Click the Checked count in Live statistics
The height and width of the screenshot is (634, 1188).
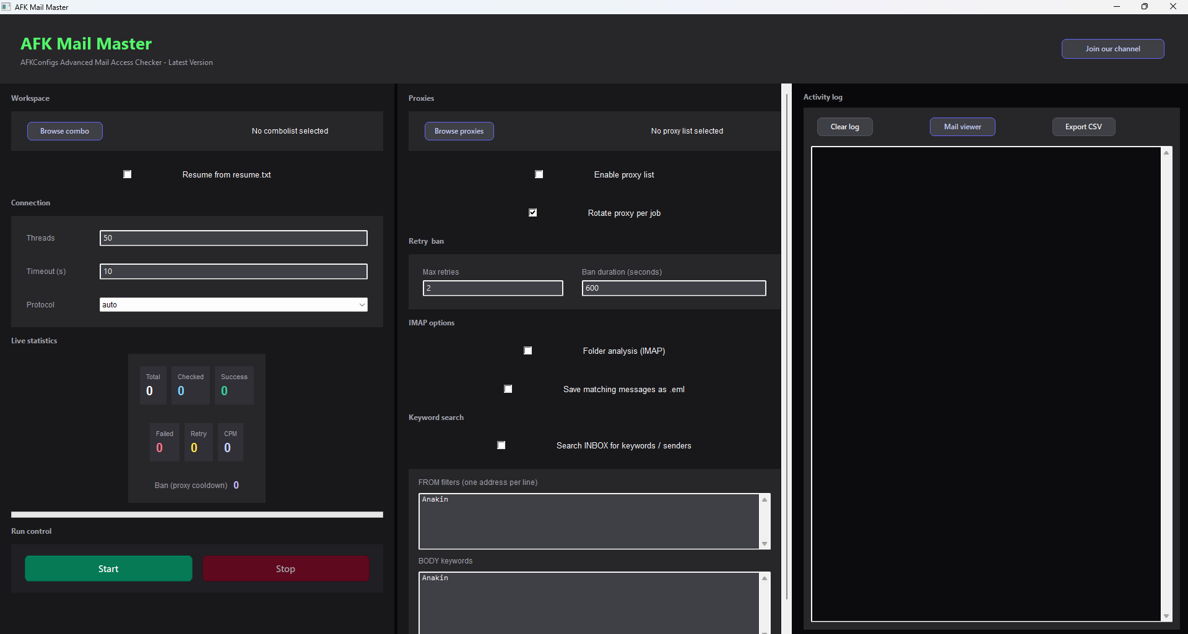(x=181, y=391)
